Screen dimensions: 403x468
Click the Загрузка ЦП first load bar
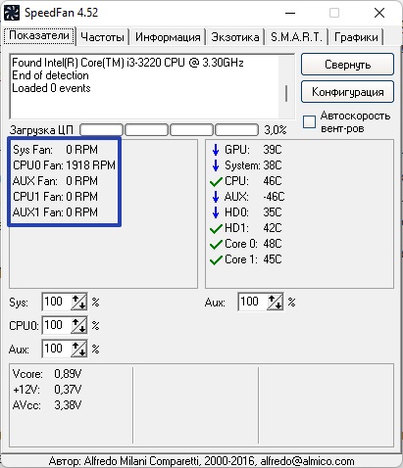(x=101, y=130)
